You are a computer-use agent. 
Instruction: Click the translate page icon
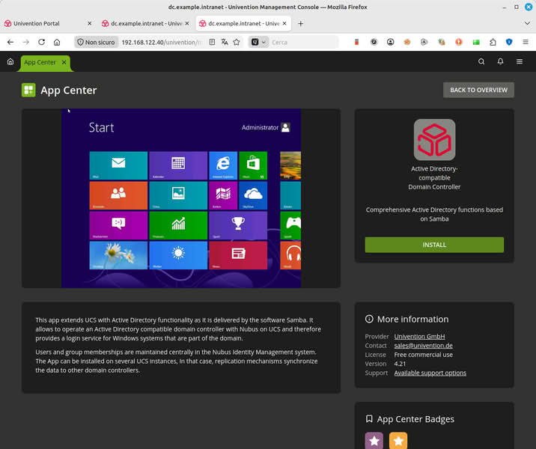pos(225,42)
